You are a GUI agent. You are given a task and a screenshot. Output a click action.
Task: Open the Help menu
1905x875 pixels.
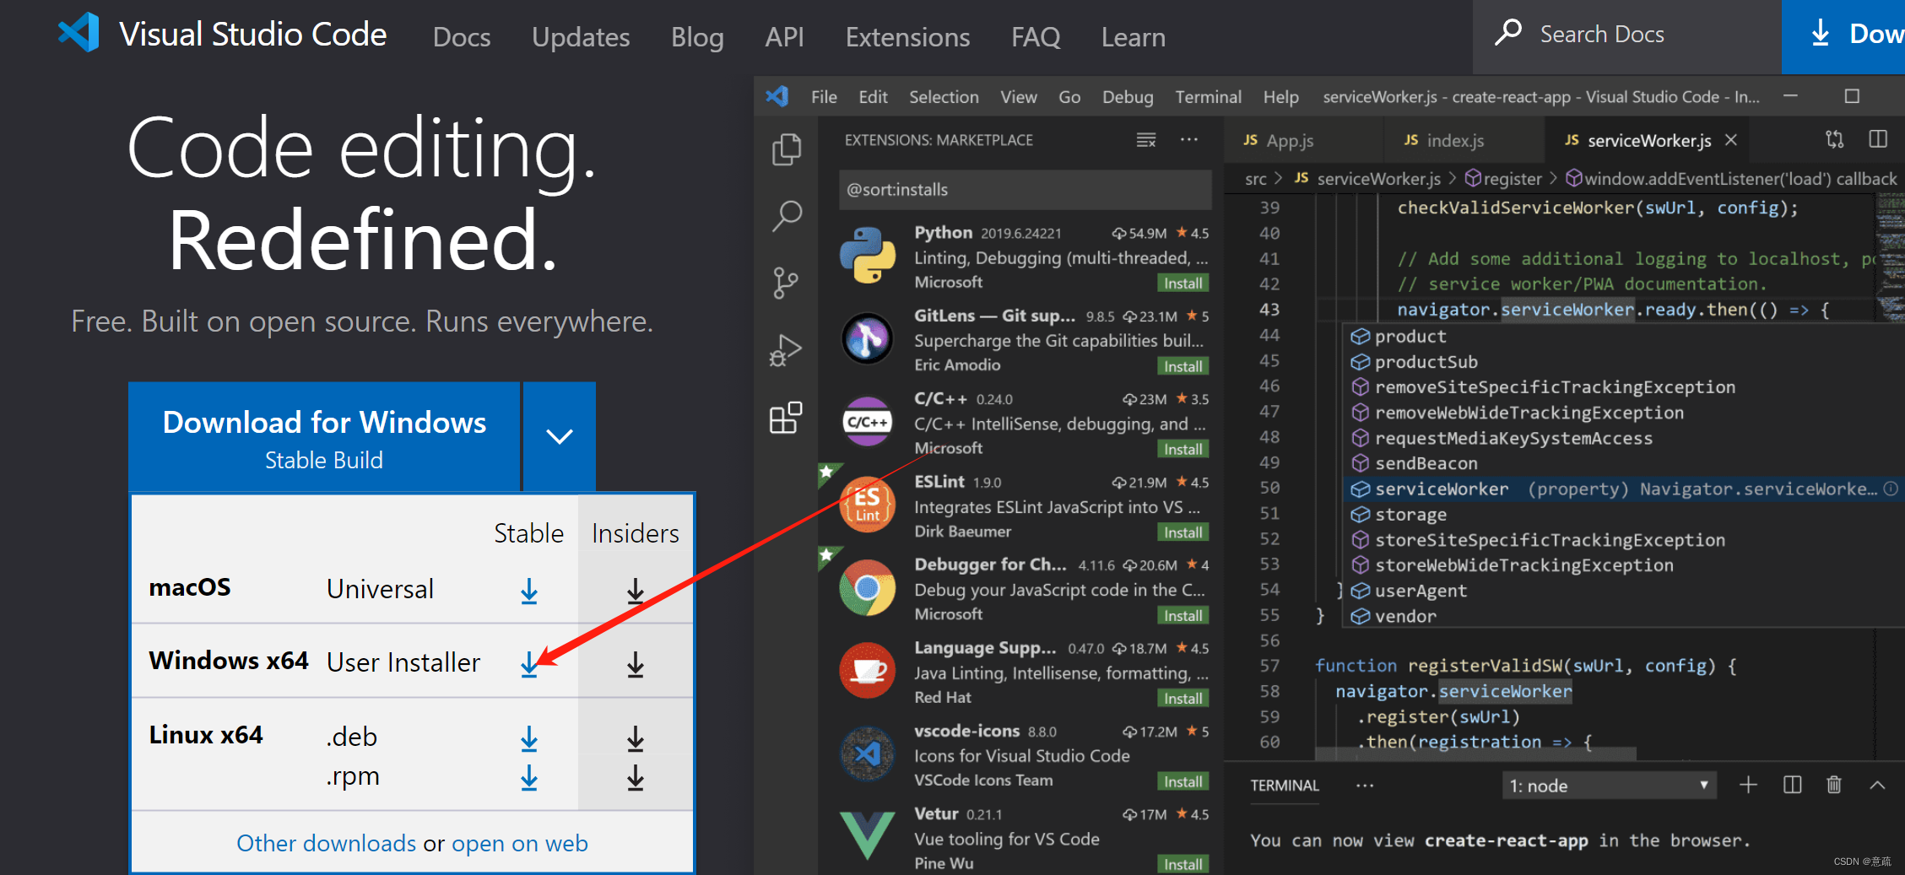click(1280, 97)
